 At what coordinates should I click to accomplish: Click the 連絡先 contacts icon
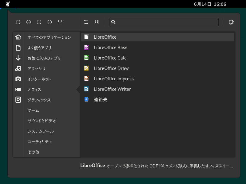(x=86, y=99)
